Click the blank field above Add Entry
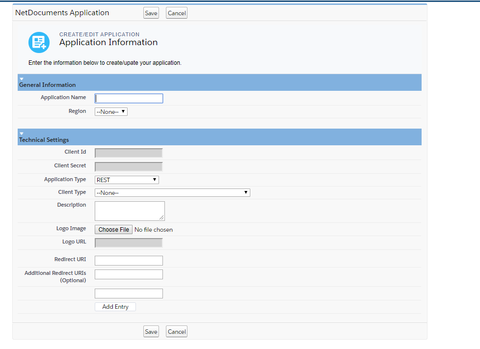The width and height of the screenshot is (480, 349). (129, 293)
